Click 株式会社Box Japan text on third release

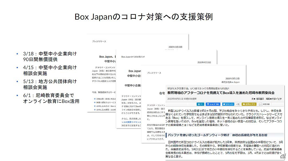click(230, 82)
